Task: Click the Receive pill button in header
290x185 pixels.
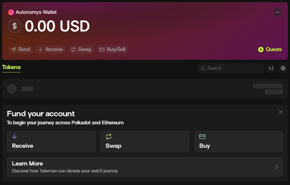Action: pos(51,50)
